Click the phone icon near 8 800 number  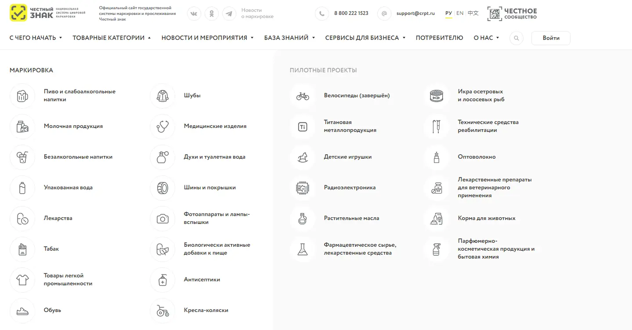tap(322, 14)
